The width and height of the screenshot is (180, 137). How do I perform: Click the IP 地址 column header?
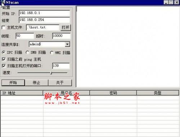click(x=22, y=93)
